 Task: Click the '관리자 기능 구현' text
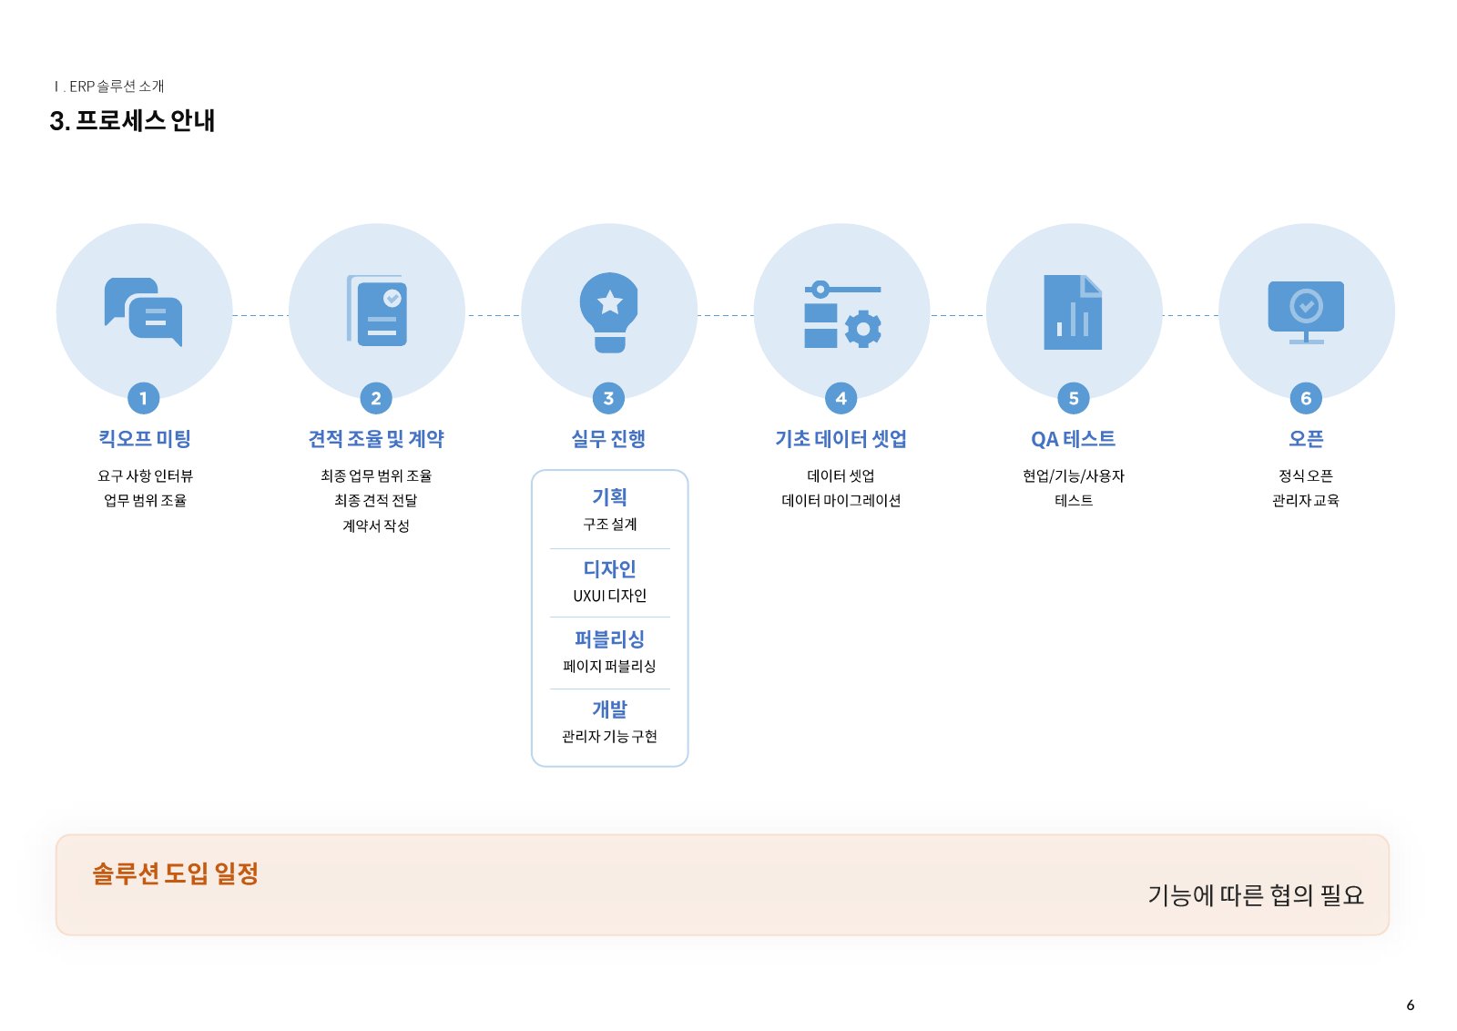point(609,736)
